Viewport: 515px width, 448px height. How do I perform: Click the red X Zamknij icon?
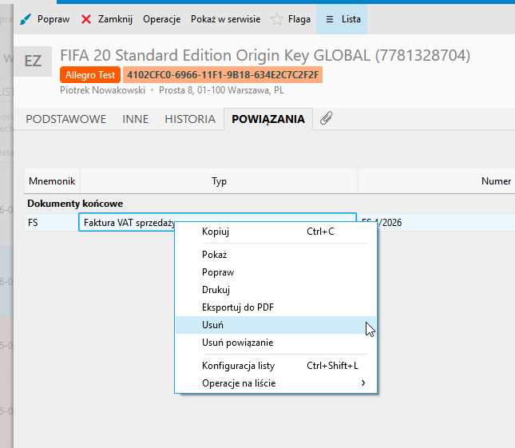86,19
